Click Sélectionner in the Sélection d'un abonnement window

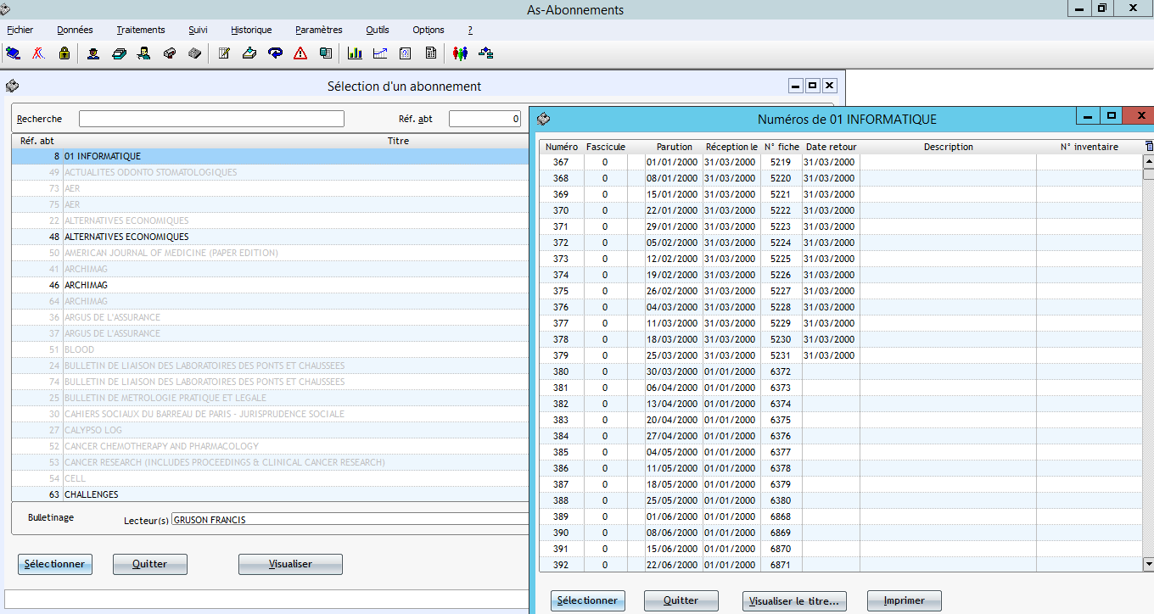[55, 564]
